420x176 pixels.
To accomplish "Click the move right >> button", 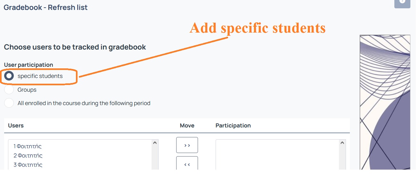I will 187,145.
